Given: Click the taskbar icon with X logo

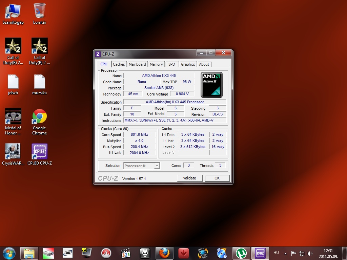Looking at the screenshot, I should click(x=68, y=253).
